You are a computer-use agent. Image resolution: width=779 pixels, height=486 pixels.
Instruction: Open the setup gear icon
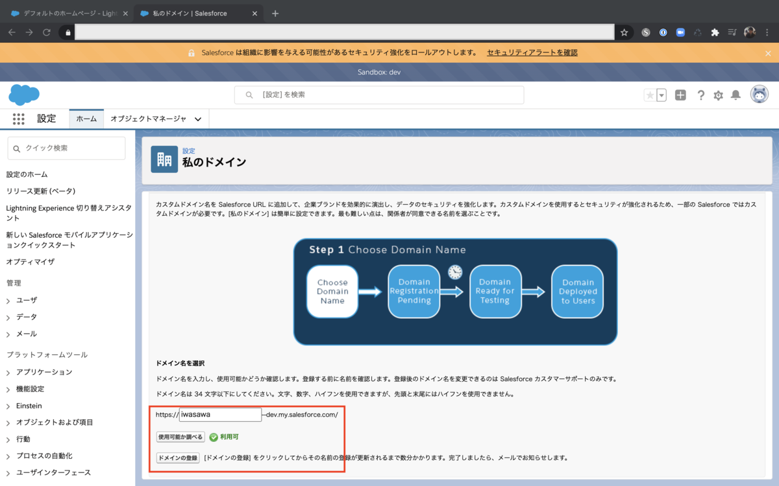[718, 95]
